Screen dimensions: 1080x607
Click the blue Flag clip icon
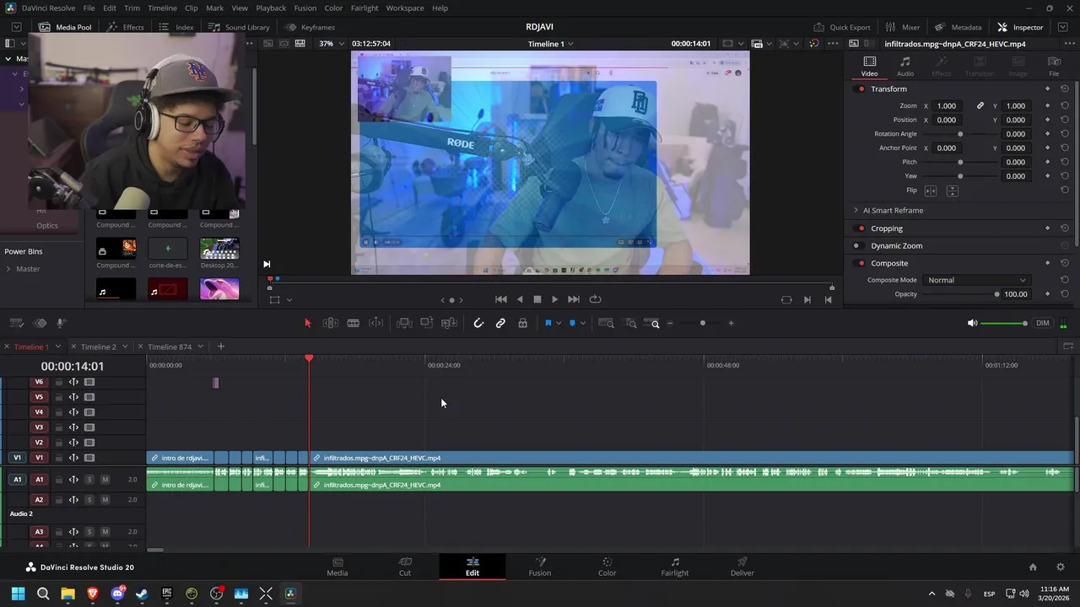click(x=548, y=323)
